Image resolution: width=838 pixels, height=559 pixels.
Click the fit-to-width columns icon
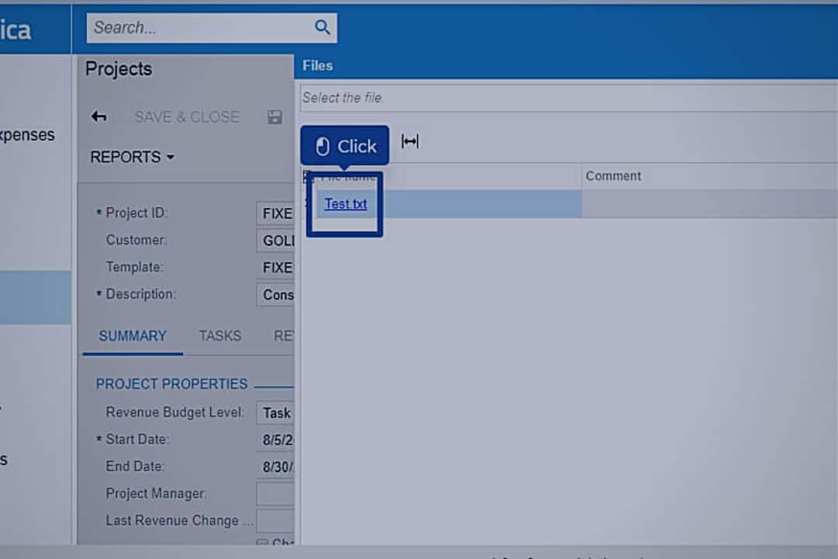(x=410, y=141)
